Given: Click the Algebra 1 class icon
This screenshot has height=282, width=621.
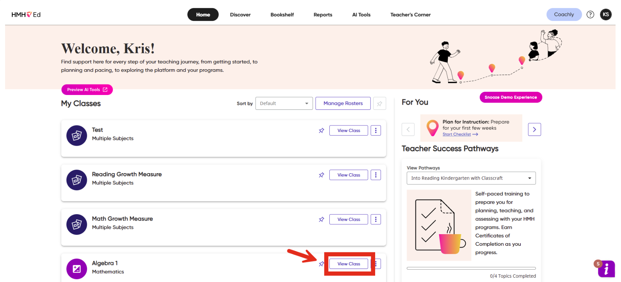Looking at the screenshot, I should coord(77,269).
